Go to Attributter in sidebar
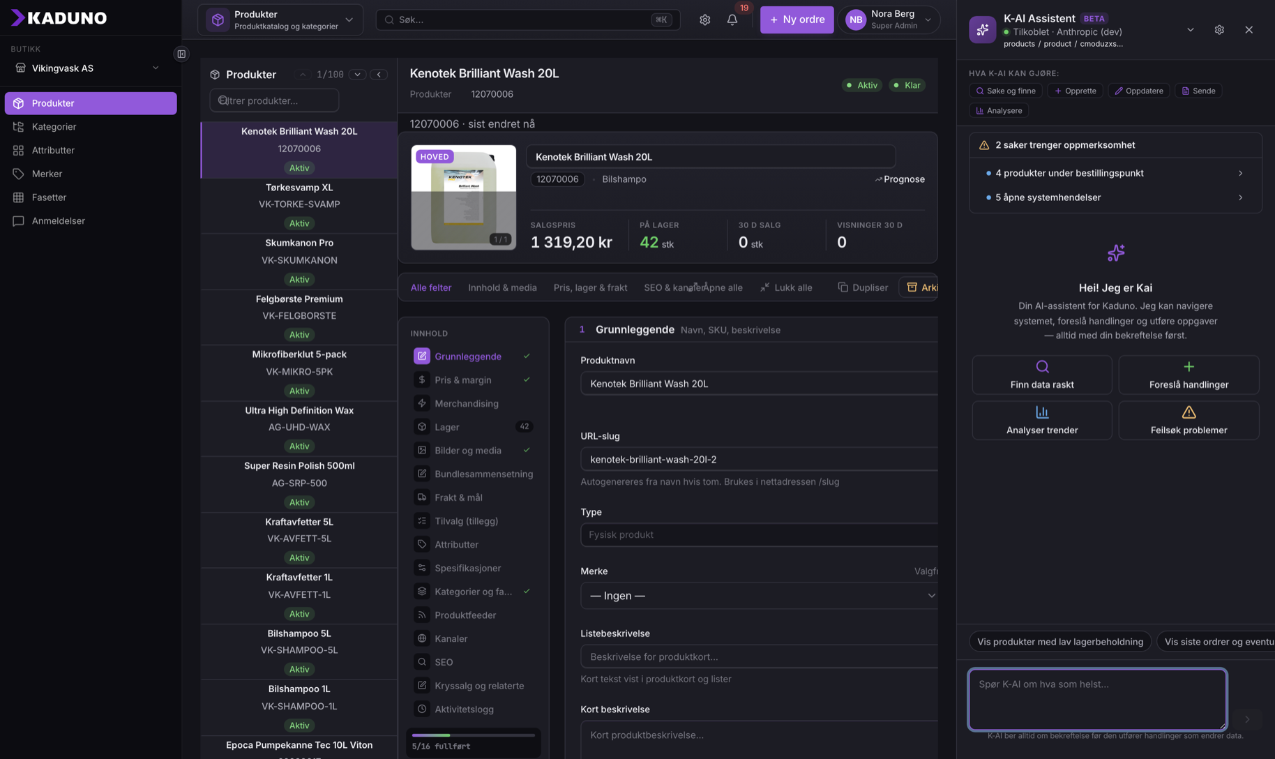 click(x=91, y=151)
